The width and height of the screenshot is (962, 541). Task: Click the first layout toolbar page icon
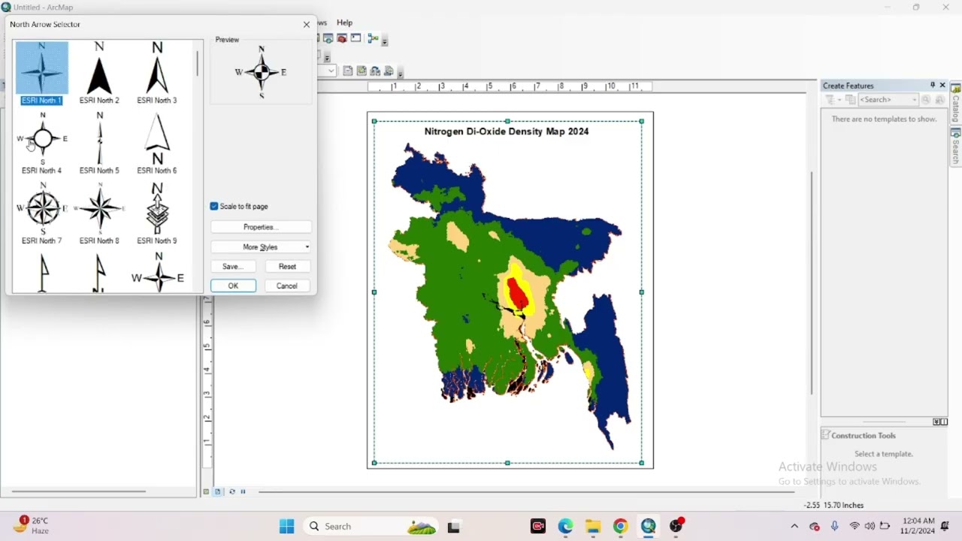[348, 71]
